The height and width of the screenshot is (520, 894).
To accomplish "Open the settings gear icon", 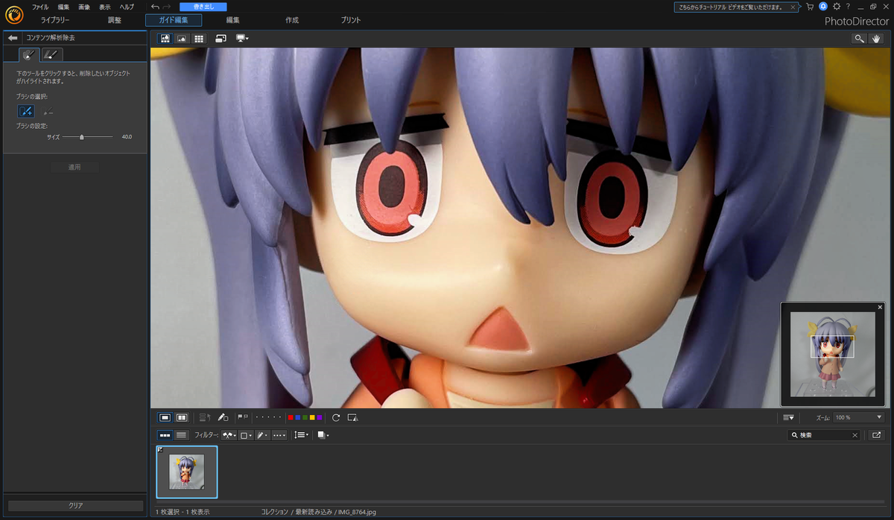I will 837,6.
